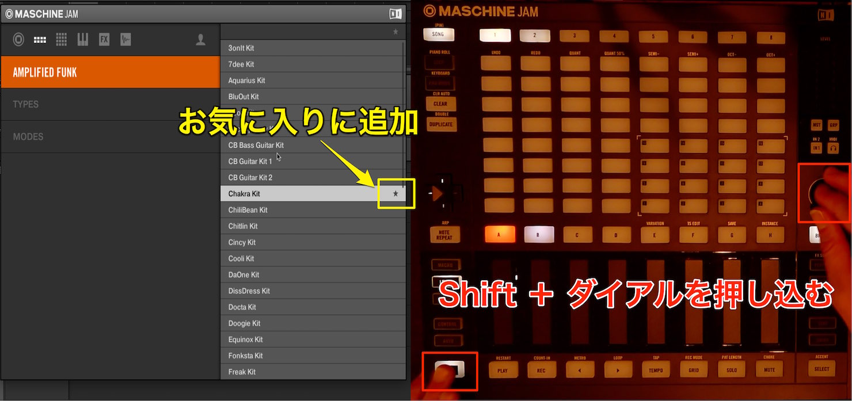This screenshot has height=401, width=852.
Task: Toggle recording with the REC button
Action: (x=541, y=370)
